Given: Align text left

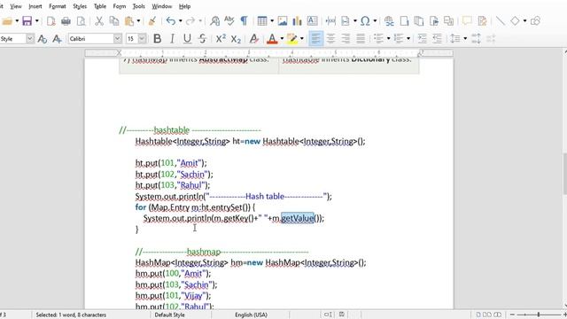Looking at the screenshot, I should click(x=315, y=38).
